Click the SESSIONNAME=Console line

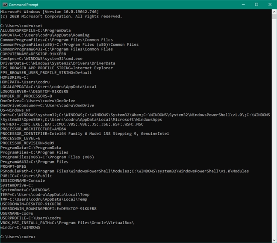(23, 181)
